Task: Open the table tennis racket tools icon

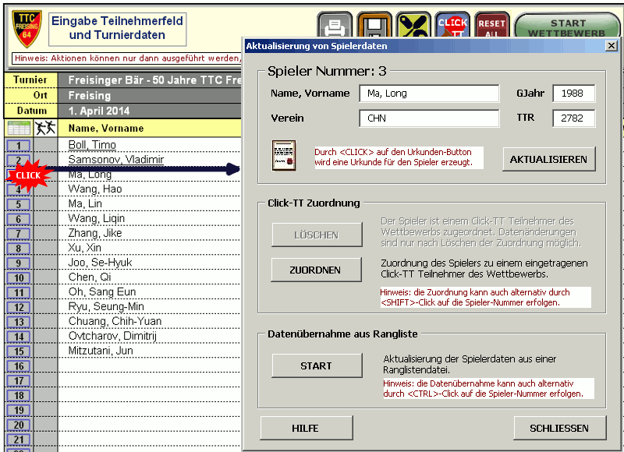Action: [413, 24]
